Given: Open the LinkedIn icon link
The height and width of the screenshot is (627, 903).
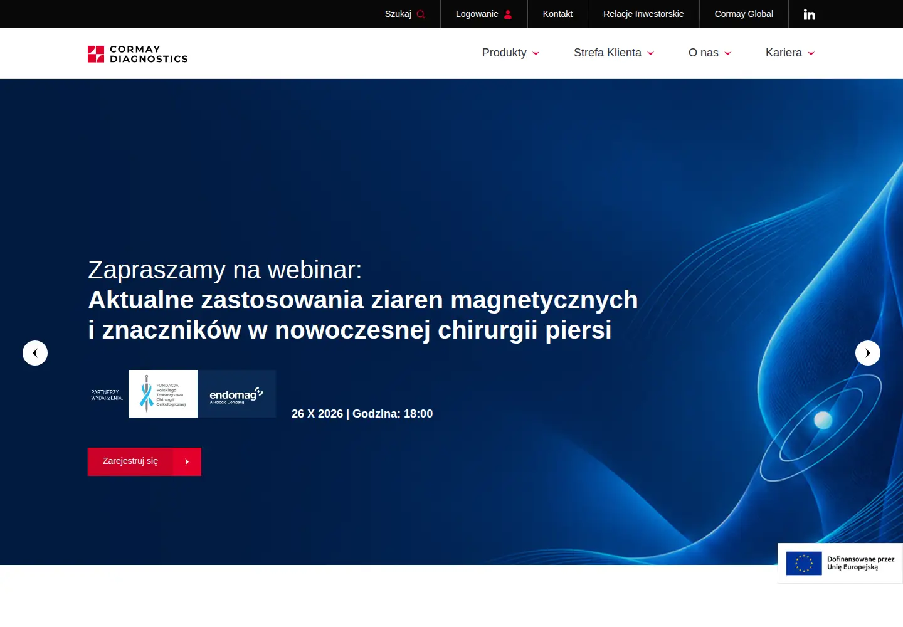Looking at the screenshot, I should click(810, 14).
